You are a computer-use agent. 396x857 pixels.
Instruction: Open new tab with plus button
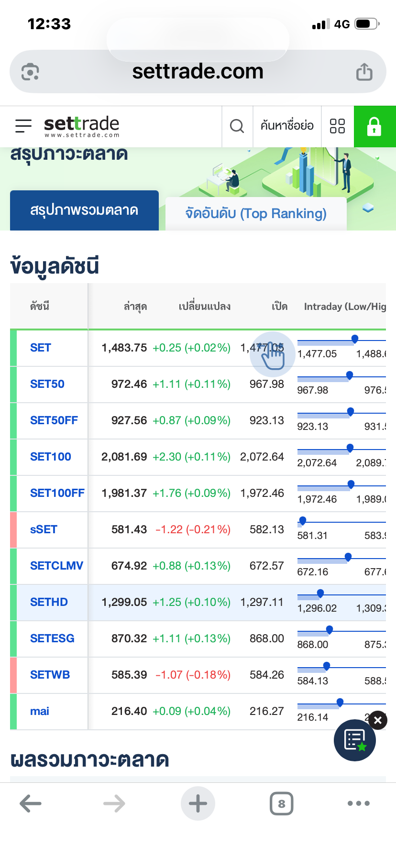(198, 803)
